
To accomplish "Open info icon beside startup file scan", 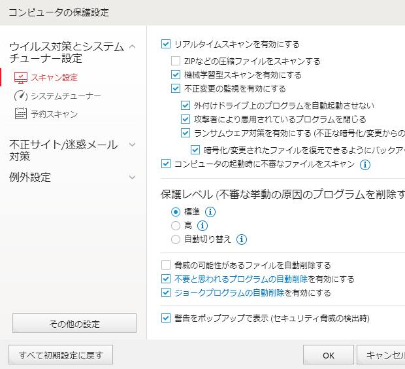I will click(x=365, y=165).
